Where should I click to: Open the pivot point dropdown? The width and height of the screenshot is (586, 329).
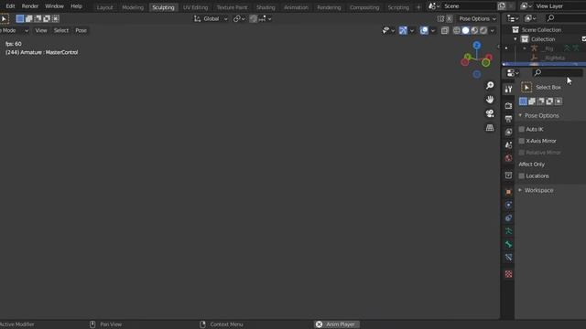(x=239, y=18)
